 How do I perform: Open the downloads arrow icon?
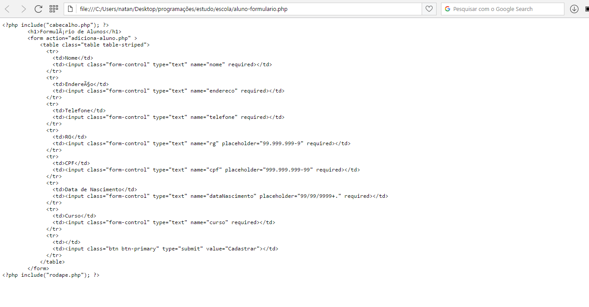(x=574, y=9)
